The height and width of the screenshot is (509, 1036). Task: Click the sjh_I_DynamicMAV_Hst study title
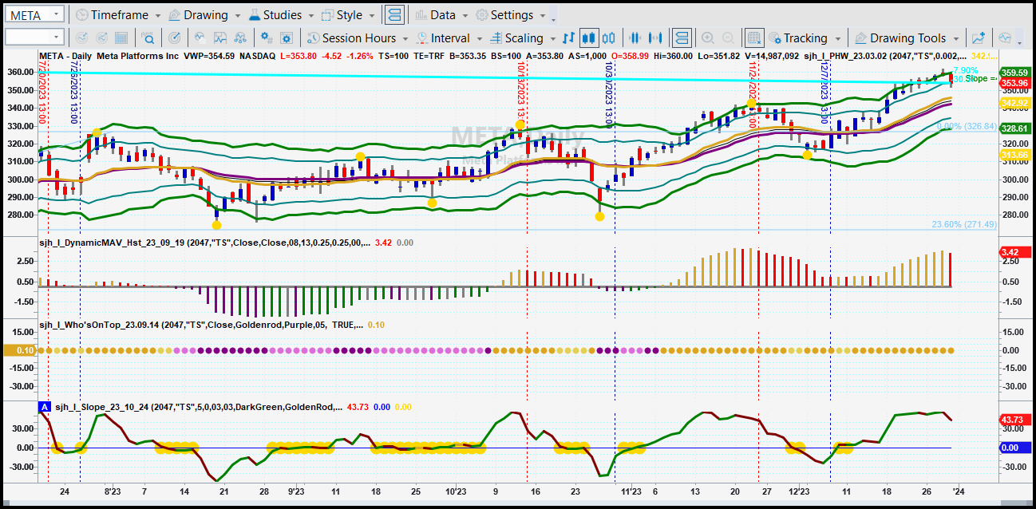(204, 243)
